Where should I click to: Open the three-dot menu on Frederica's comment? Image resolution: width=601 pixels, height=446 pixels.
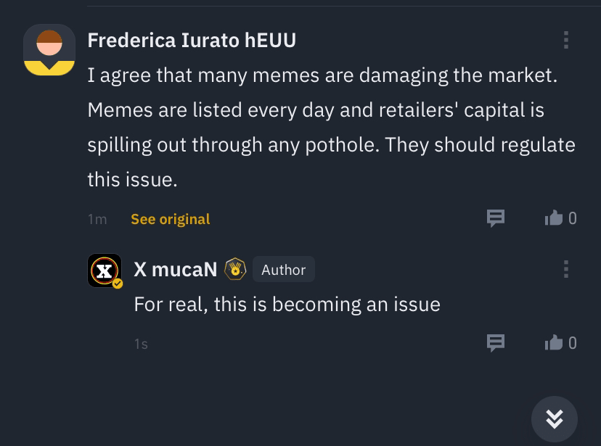tap(566, 40)
